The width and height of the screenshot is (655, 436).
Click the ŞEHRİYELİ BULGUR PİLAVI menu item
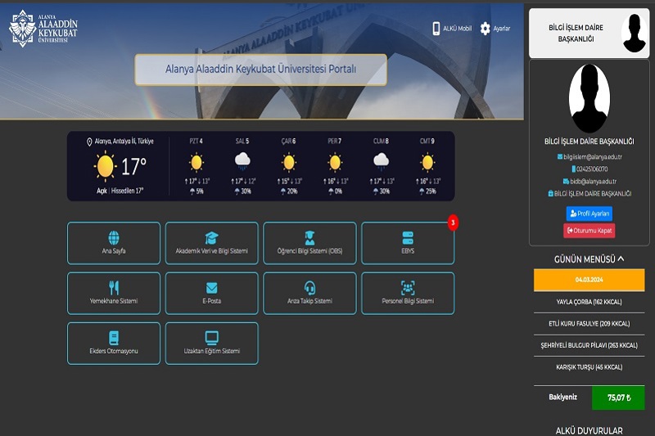(589, 345)
